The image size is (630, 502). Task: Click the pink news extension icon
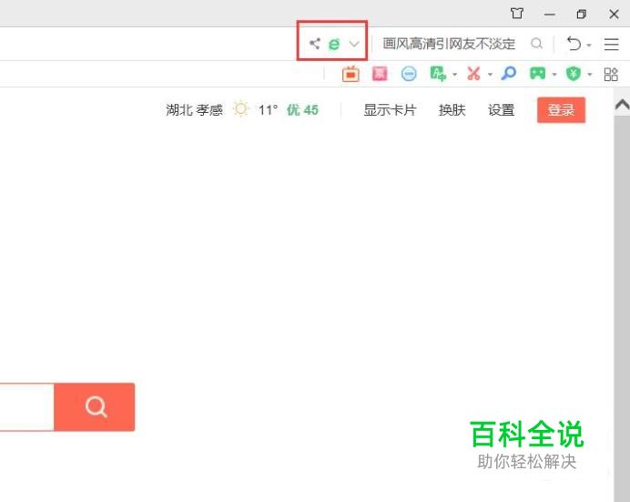click(x=380, y=74)
